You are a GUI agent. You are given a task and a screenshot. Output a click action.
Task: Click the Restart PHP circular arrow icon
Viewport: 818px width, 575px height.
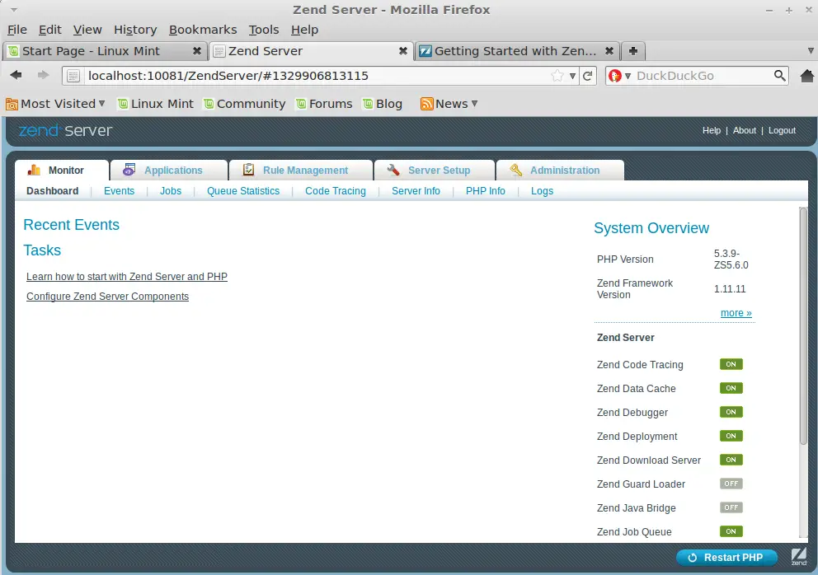(x=693, y=557)
